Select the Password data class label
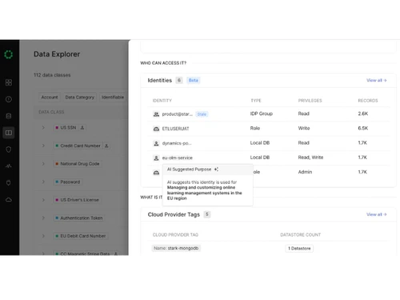This screenshot has width=400, height=300. point(70,182)
